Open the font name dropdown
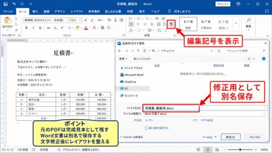This screenshot has width=272, height=153. (x=67, y=20)
